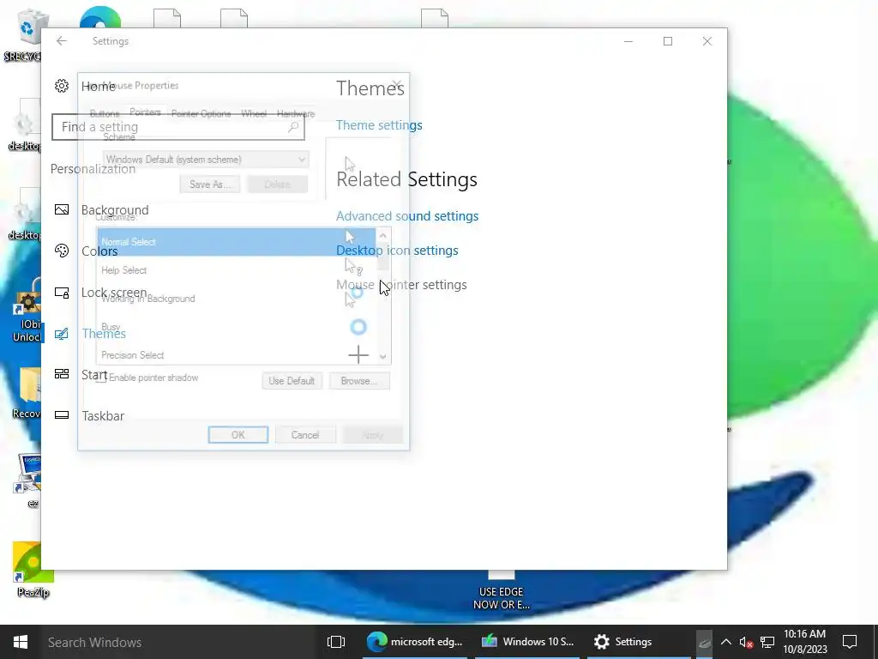Select the Colors palette icon
The image size is (878, 659).
(62, 251)
